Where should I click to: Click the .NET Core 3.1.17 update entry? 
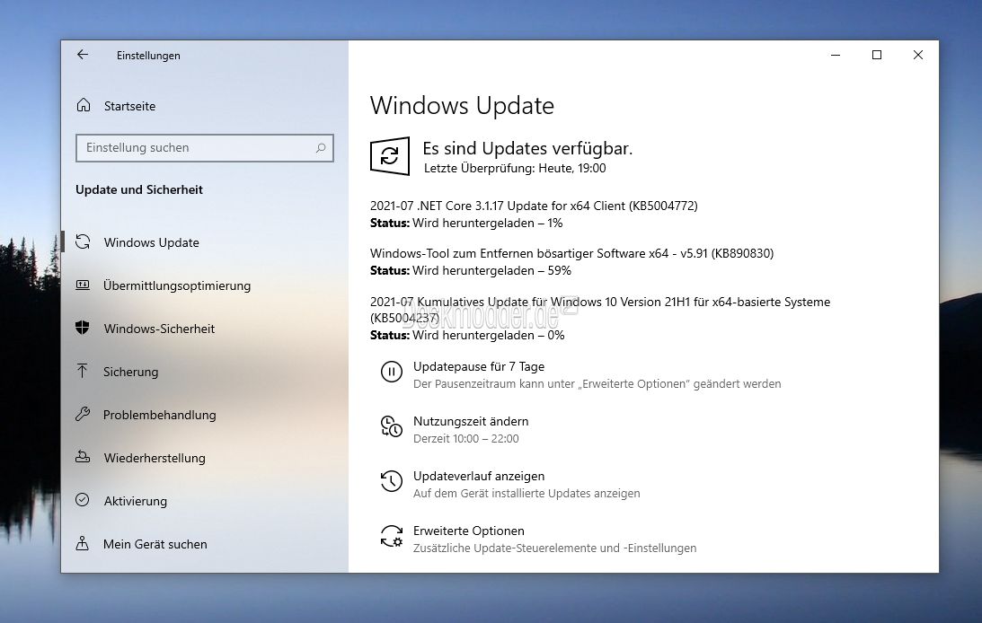(534, 206)
